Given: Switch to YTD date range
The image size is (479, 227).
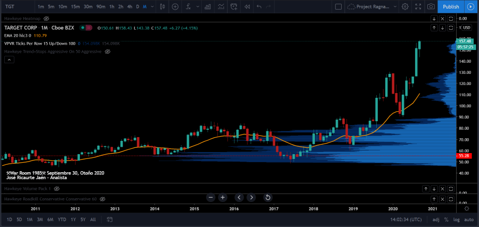Looking at the screenshot, I should point(62,220).
